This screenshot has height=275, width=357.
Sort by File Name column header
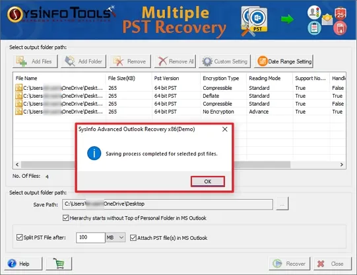click(59, 78)
